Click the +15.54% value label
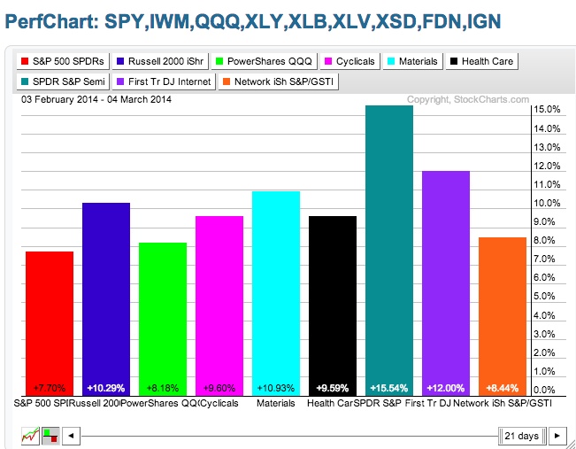 pyautogui.click(x=389, y=388)
